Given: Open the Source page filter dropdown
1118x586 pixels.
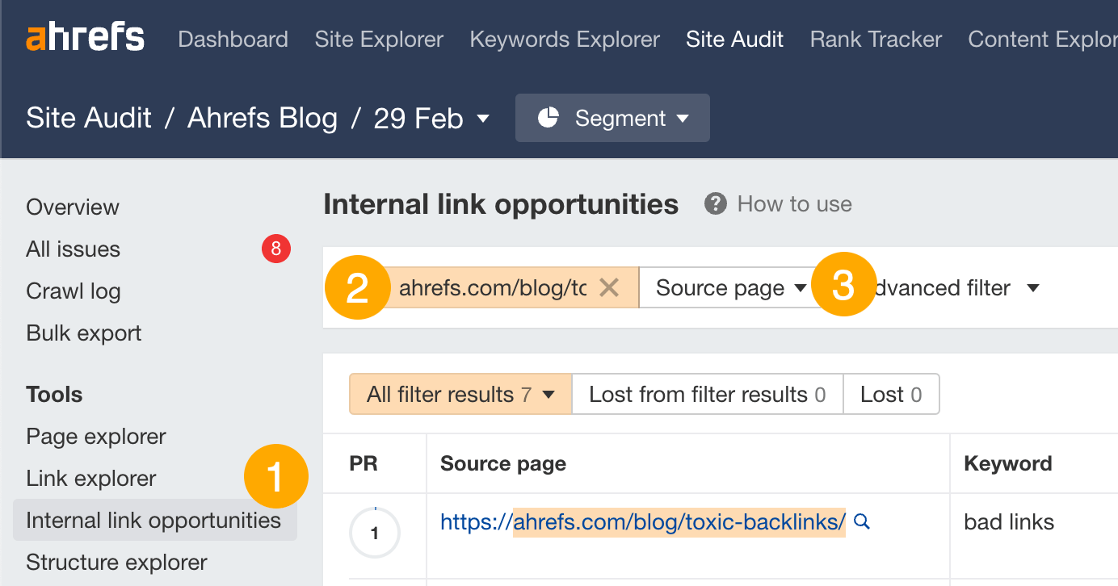Looking at the screenshot, I should tap(727, 287).
